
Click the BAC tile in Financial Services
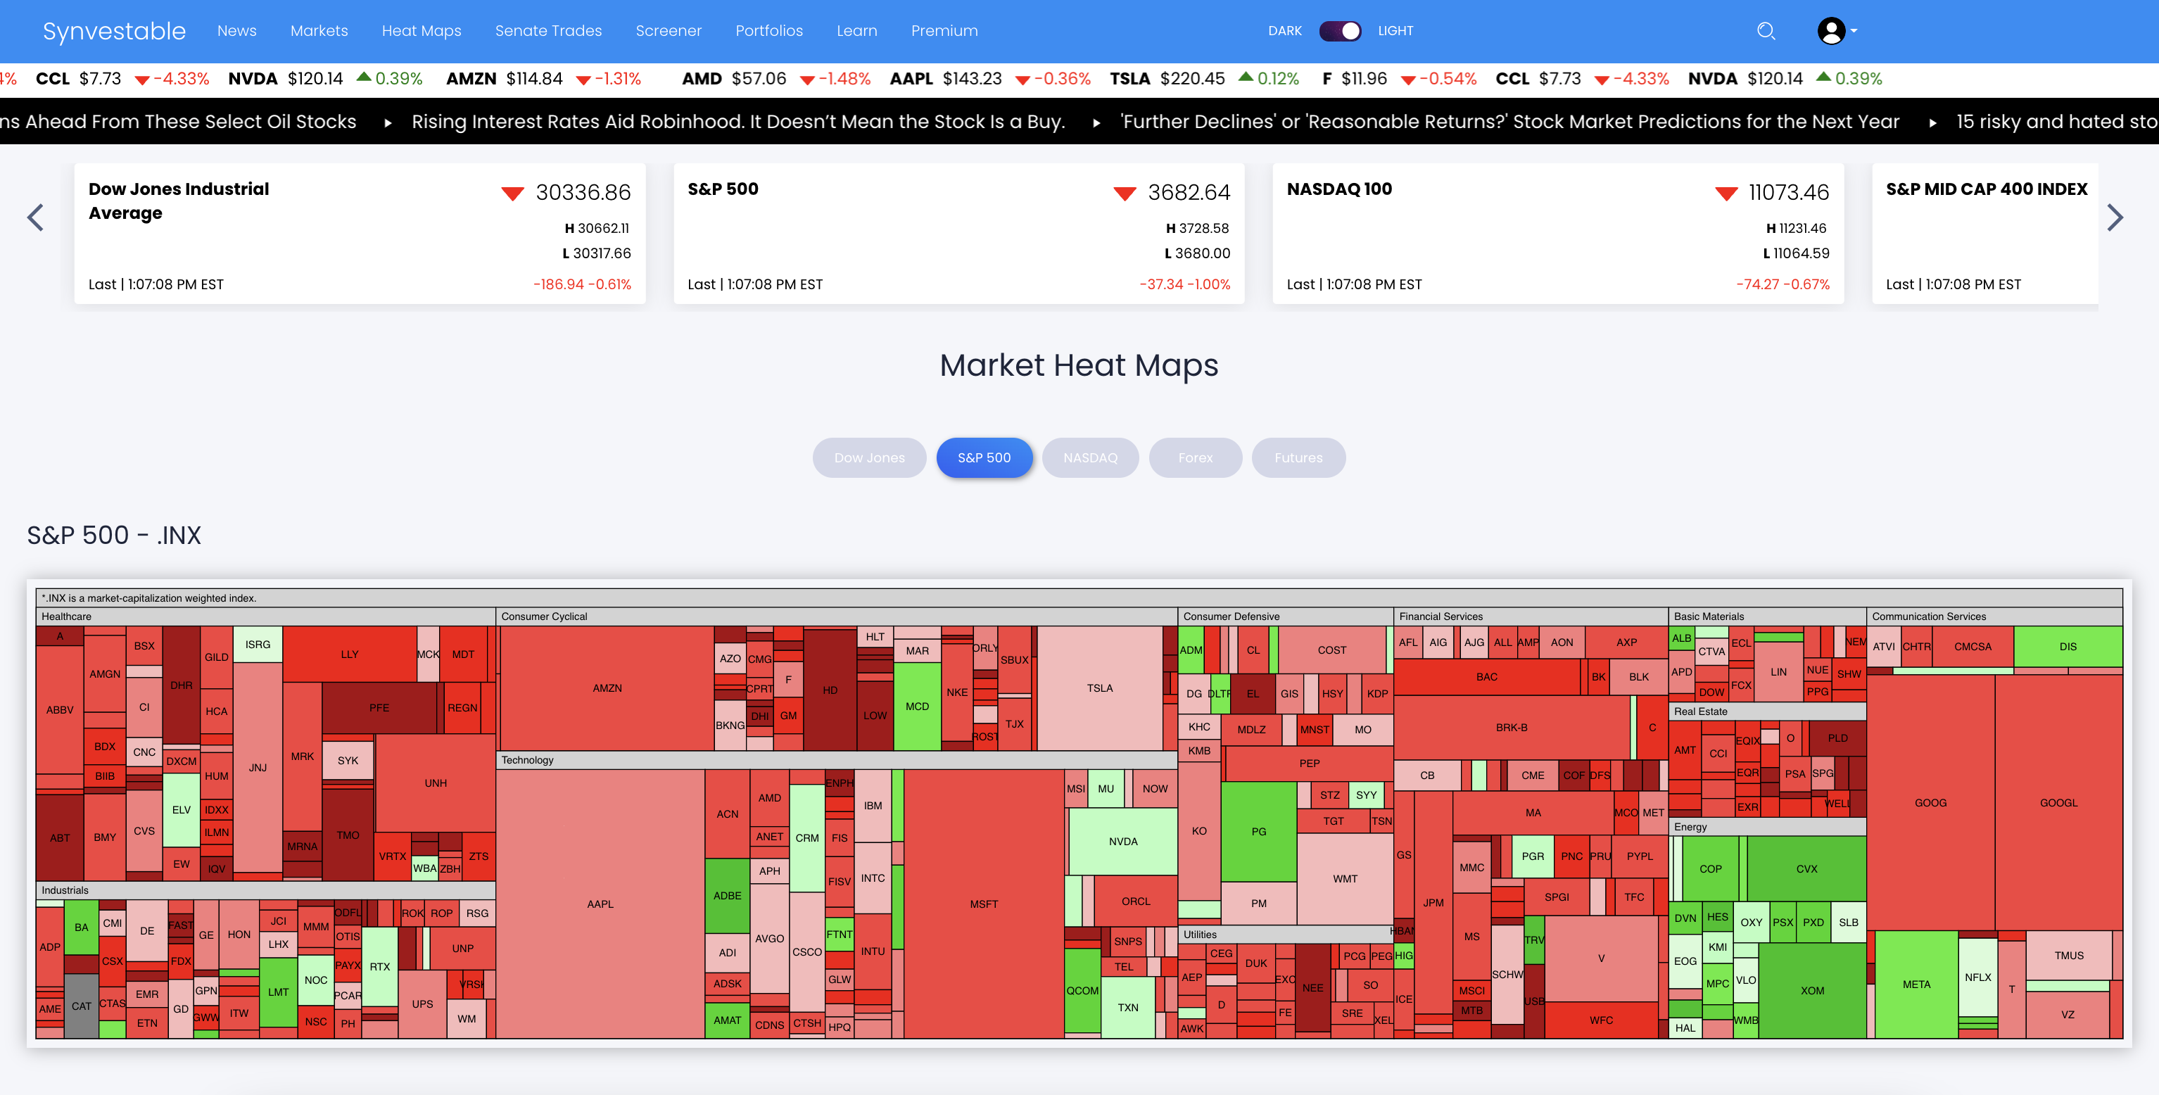tap(1486, 676)
